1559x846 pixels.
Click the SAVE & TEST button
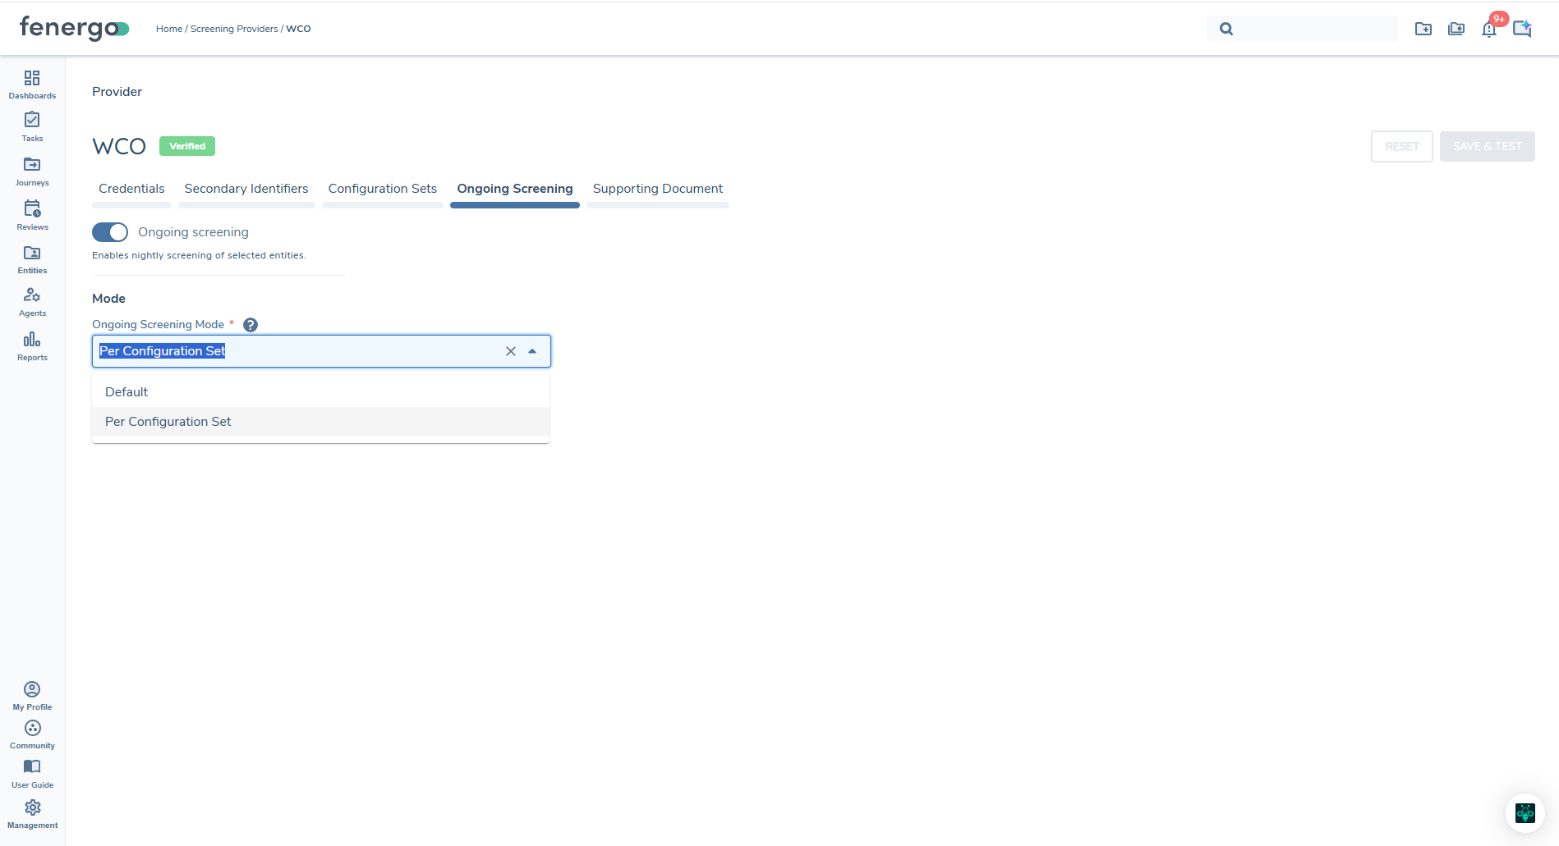(x=1488, y=146)
